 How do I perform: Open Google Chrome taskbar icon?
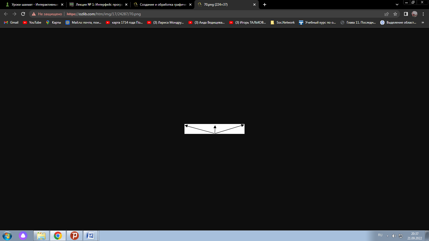tap(58, 236)
